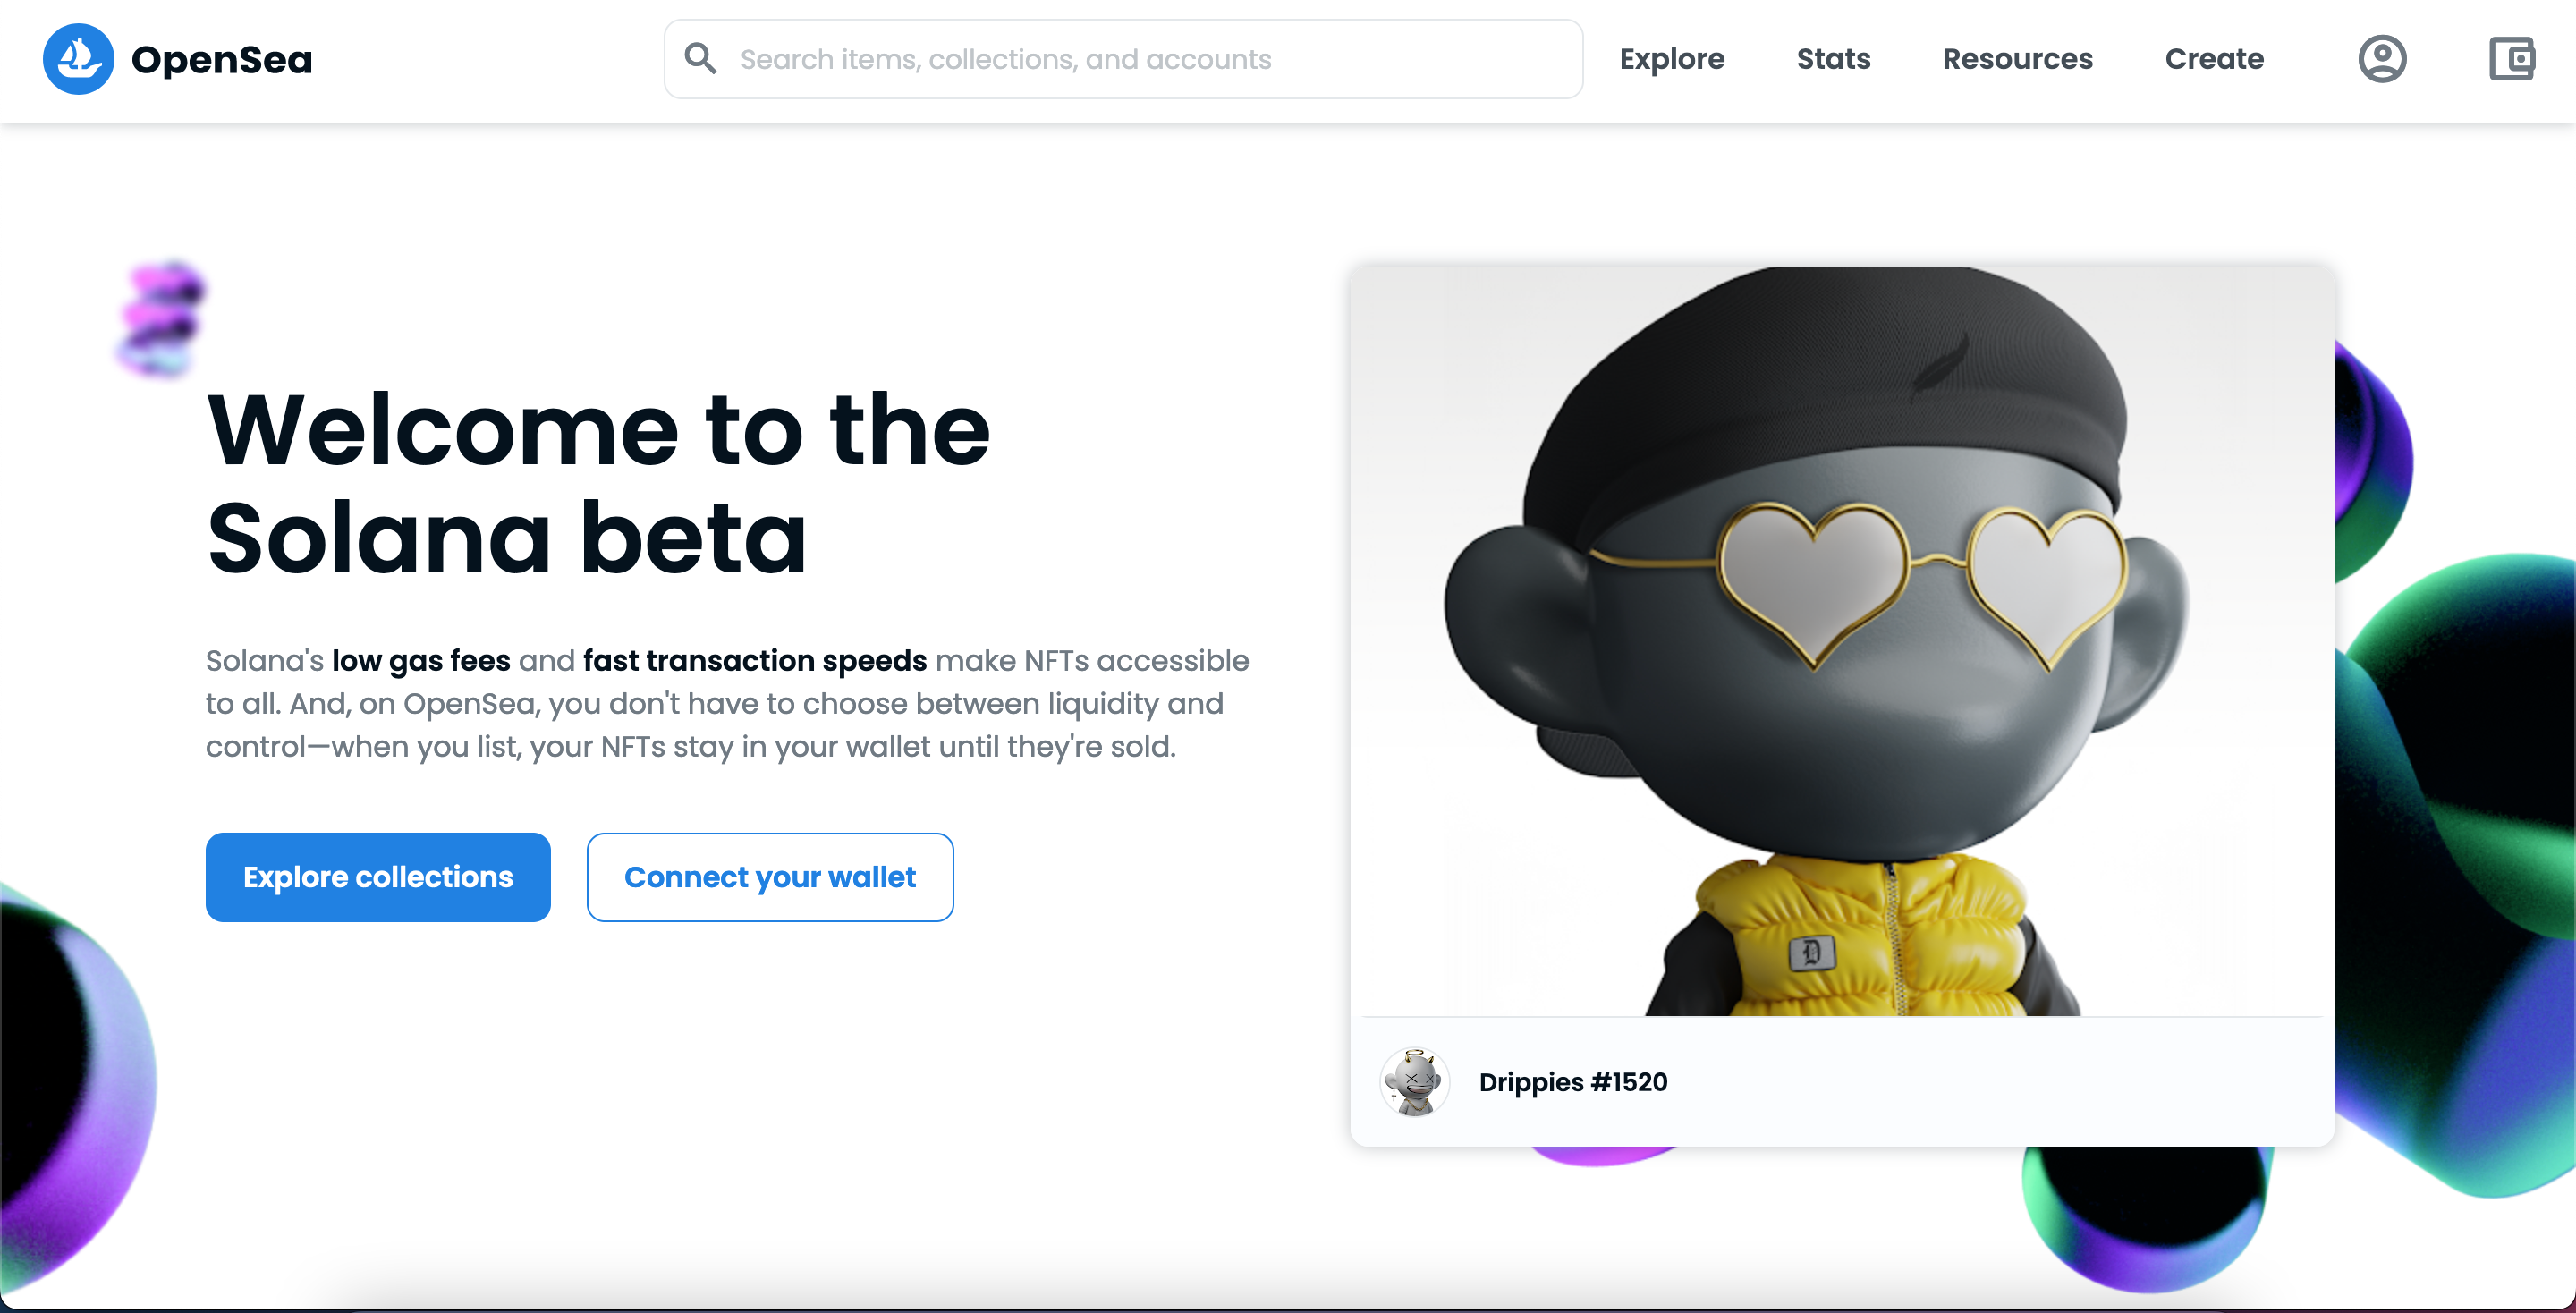Click the Explore collections button

(x=377, y=876)
